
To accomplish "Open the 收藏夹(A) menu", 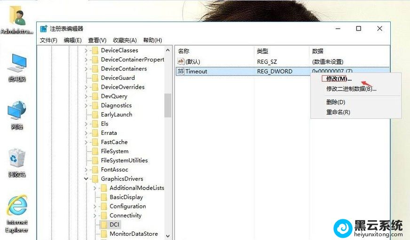I will pos(125,40).
